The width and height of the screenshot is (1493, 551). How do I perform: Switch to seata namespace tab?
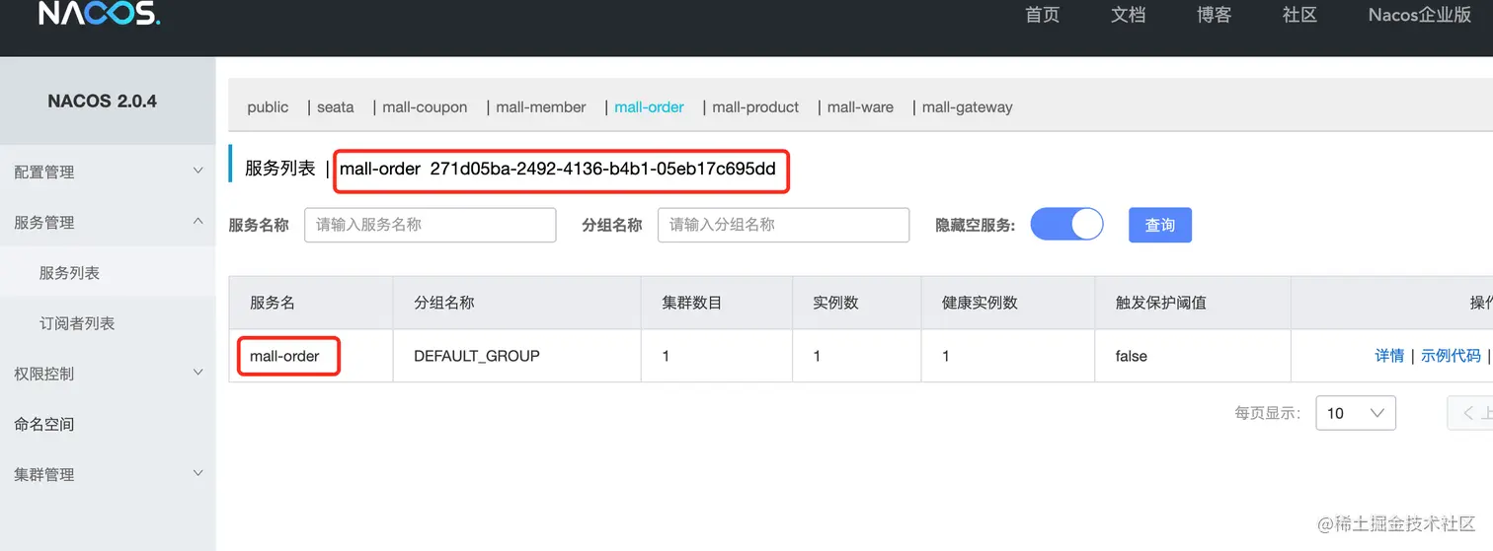pos(336,107)
